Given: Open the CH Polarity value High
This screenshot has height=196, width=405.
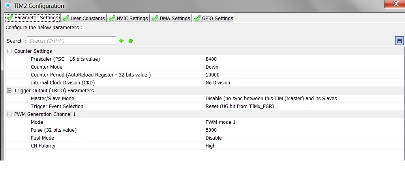Looking at the screenshot, I should (210, 146).
